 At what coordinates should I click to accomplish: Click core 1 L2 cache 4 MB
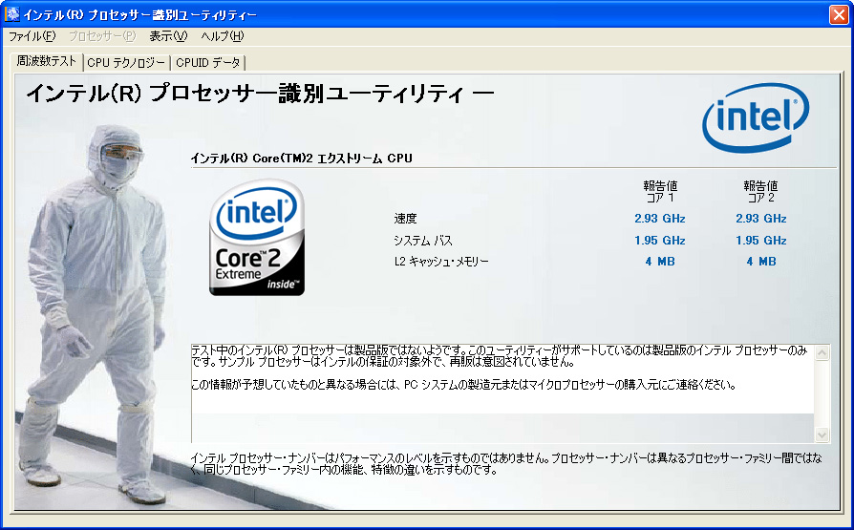point(660,262)
